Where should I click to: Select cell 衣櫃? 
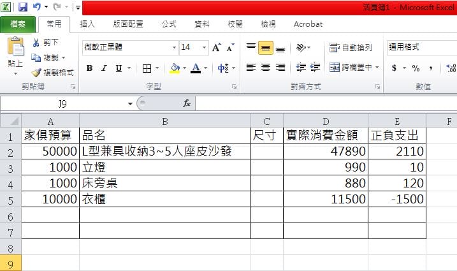click(x=164, y=200)
